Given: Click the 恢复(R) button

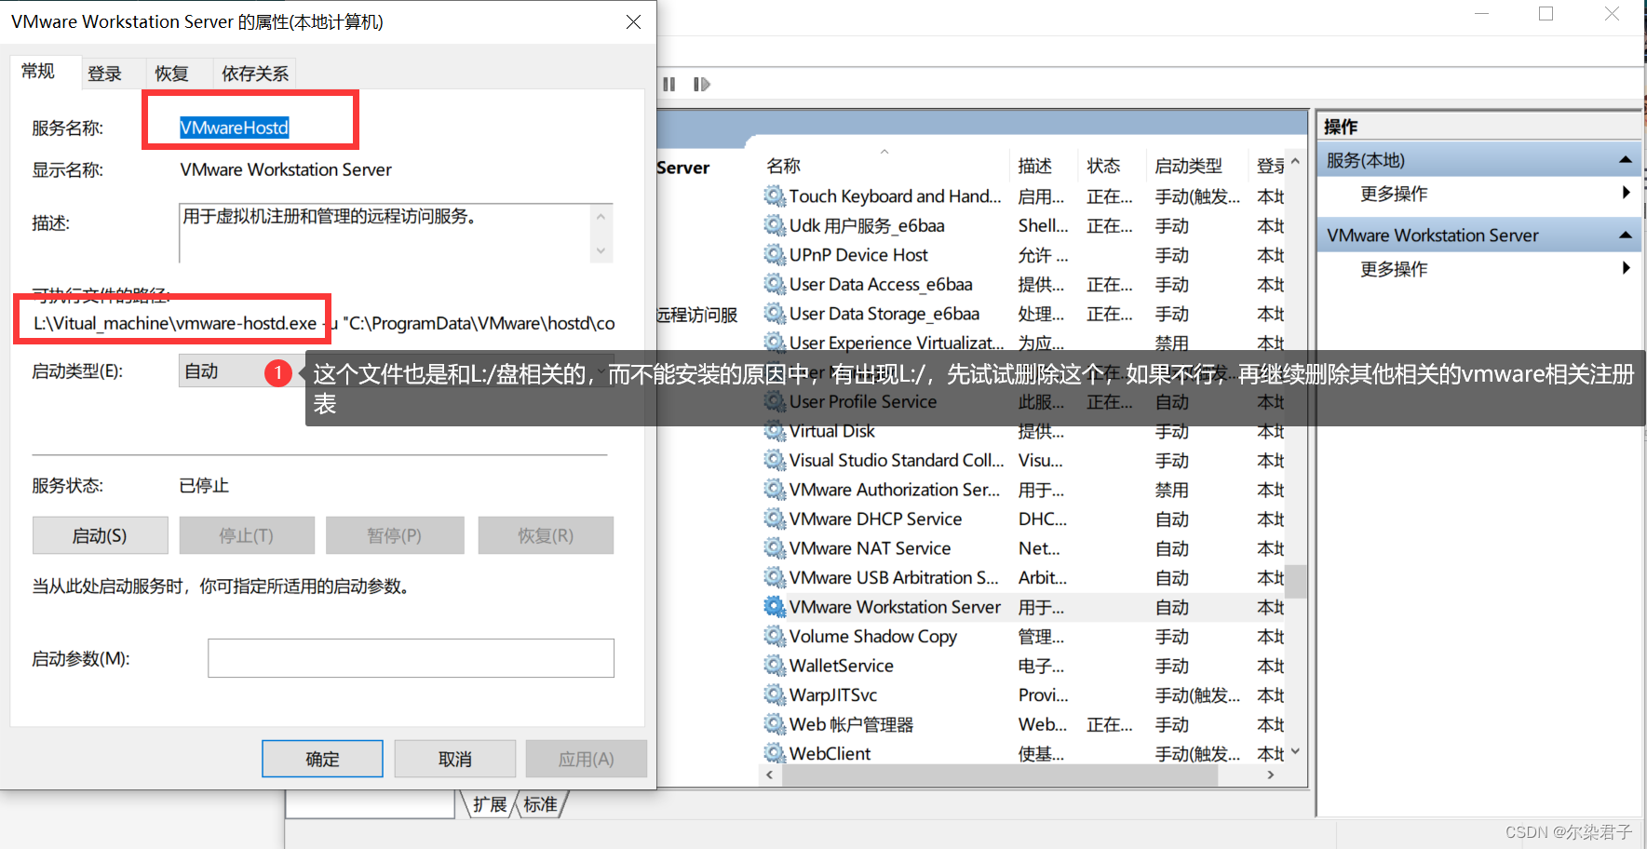Looking at the screenshot, I should click(546, 535).
